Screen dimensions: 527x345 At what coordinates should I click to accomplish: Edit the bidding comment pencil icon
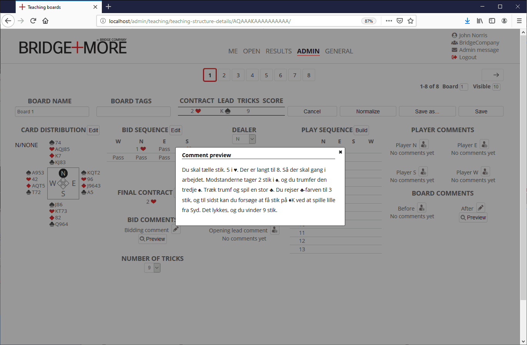(x=176, y=229)
